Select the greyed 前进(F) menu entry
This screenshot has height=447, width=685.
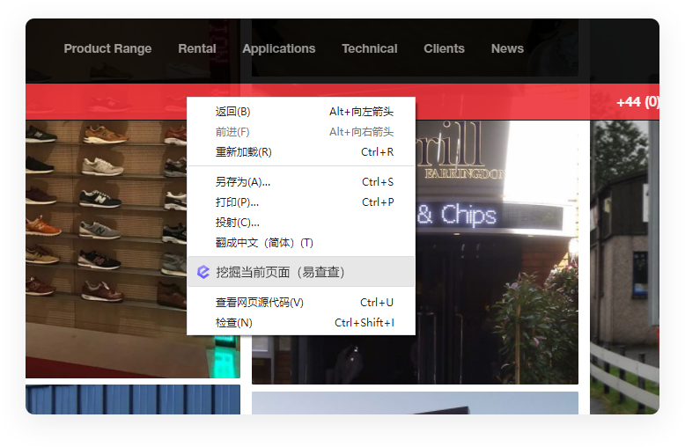pyautogui.click(x=301, y=132)
